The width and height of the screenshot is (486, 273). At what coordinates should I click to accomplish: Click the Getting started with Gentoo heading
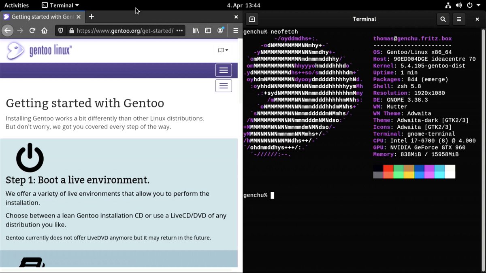85,103
